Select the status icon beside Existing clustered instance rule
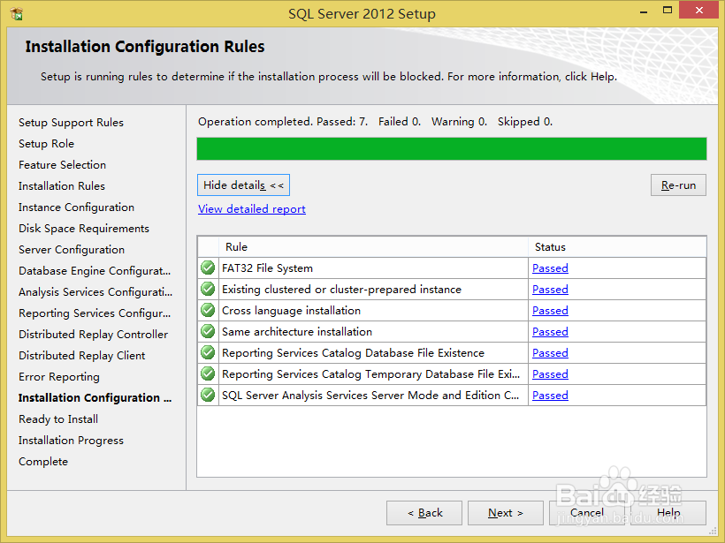725x543 pixels. (207, 289)
